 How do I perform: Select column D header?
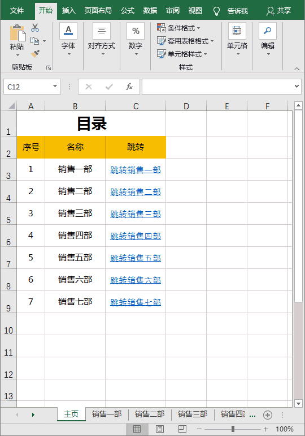tap(186, 106)
